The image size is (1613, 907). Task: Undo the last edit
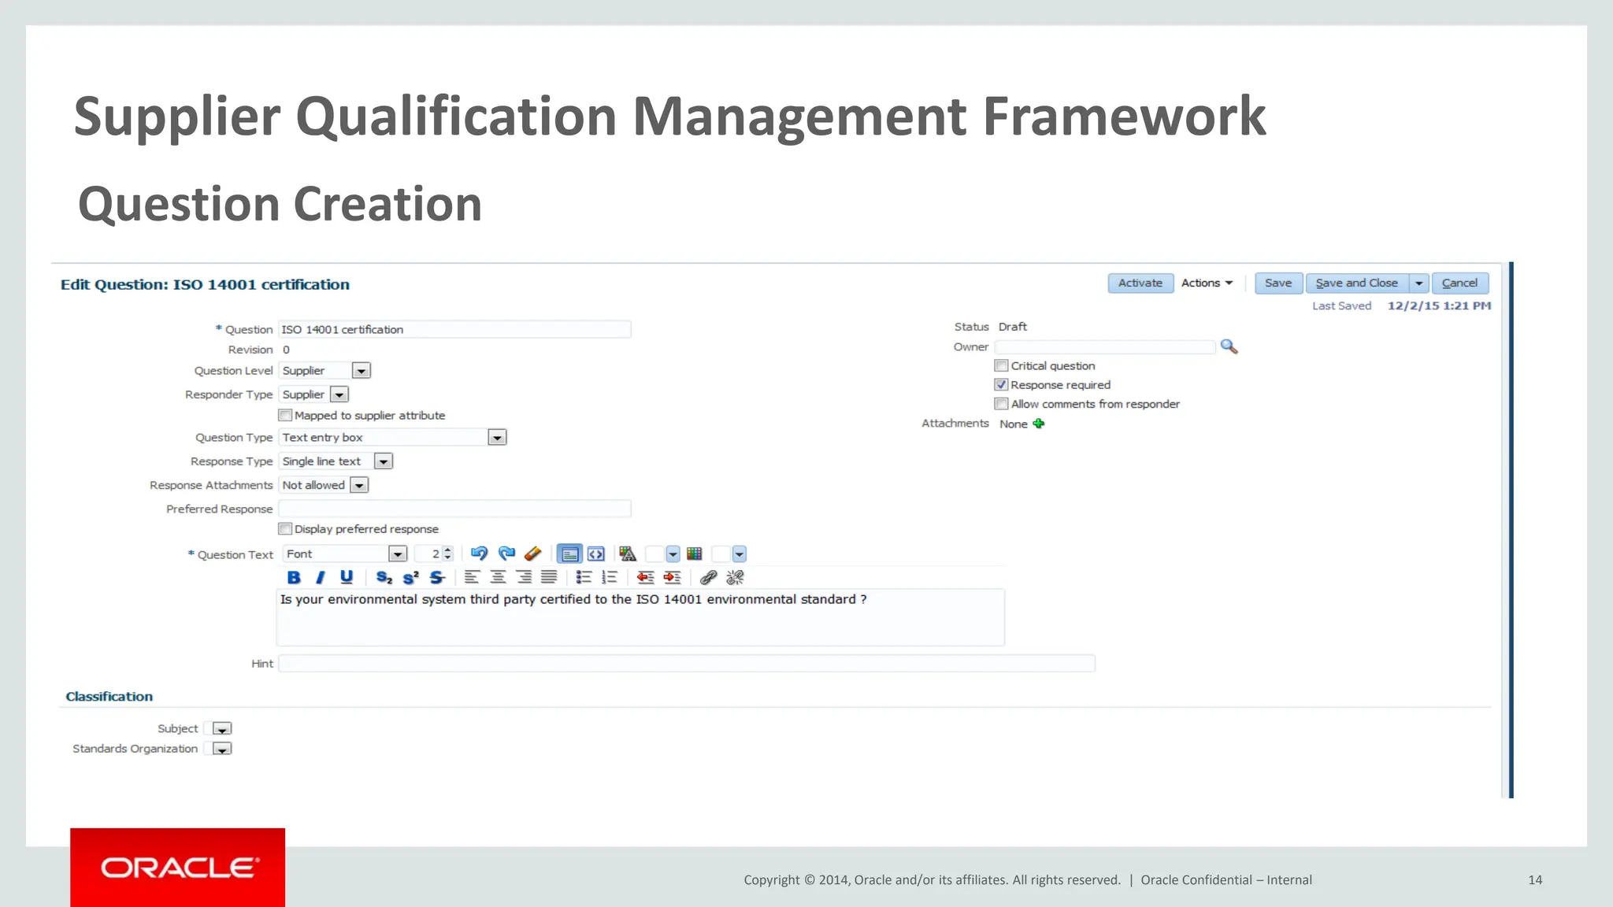[479, 553]
